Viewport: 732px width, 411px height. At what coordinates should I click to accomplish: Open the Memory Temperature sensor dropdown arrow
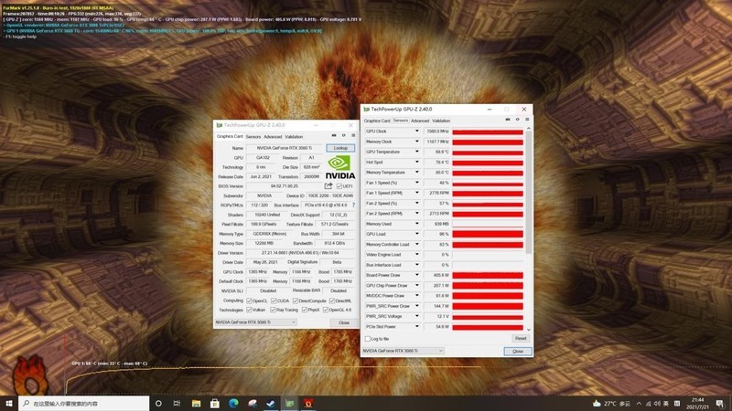click(417, 172)
